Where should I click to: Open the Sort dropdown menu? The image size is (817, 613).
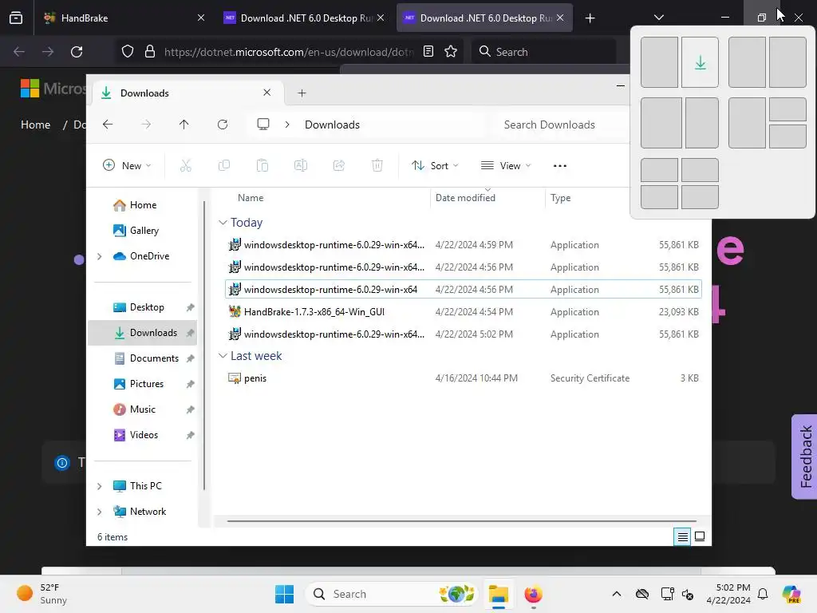pos(435,166)
